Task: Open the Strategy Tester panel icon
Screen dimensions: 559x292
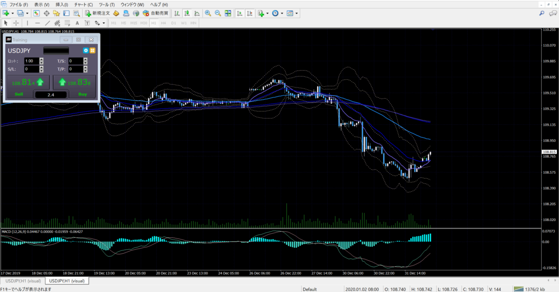Action: tap(76, 13)
